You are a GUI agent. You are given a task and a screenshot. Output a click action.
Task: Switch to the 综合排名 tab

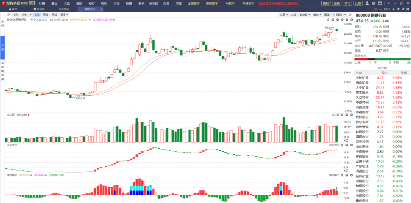click(x=64, y=9)
